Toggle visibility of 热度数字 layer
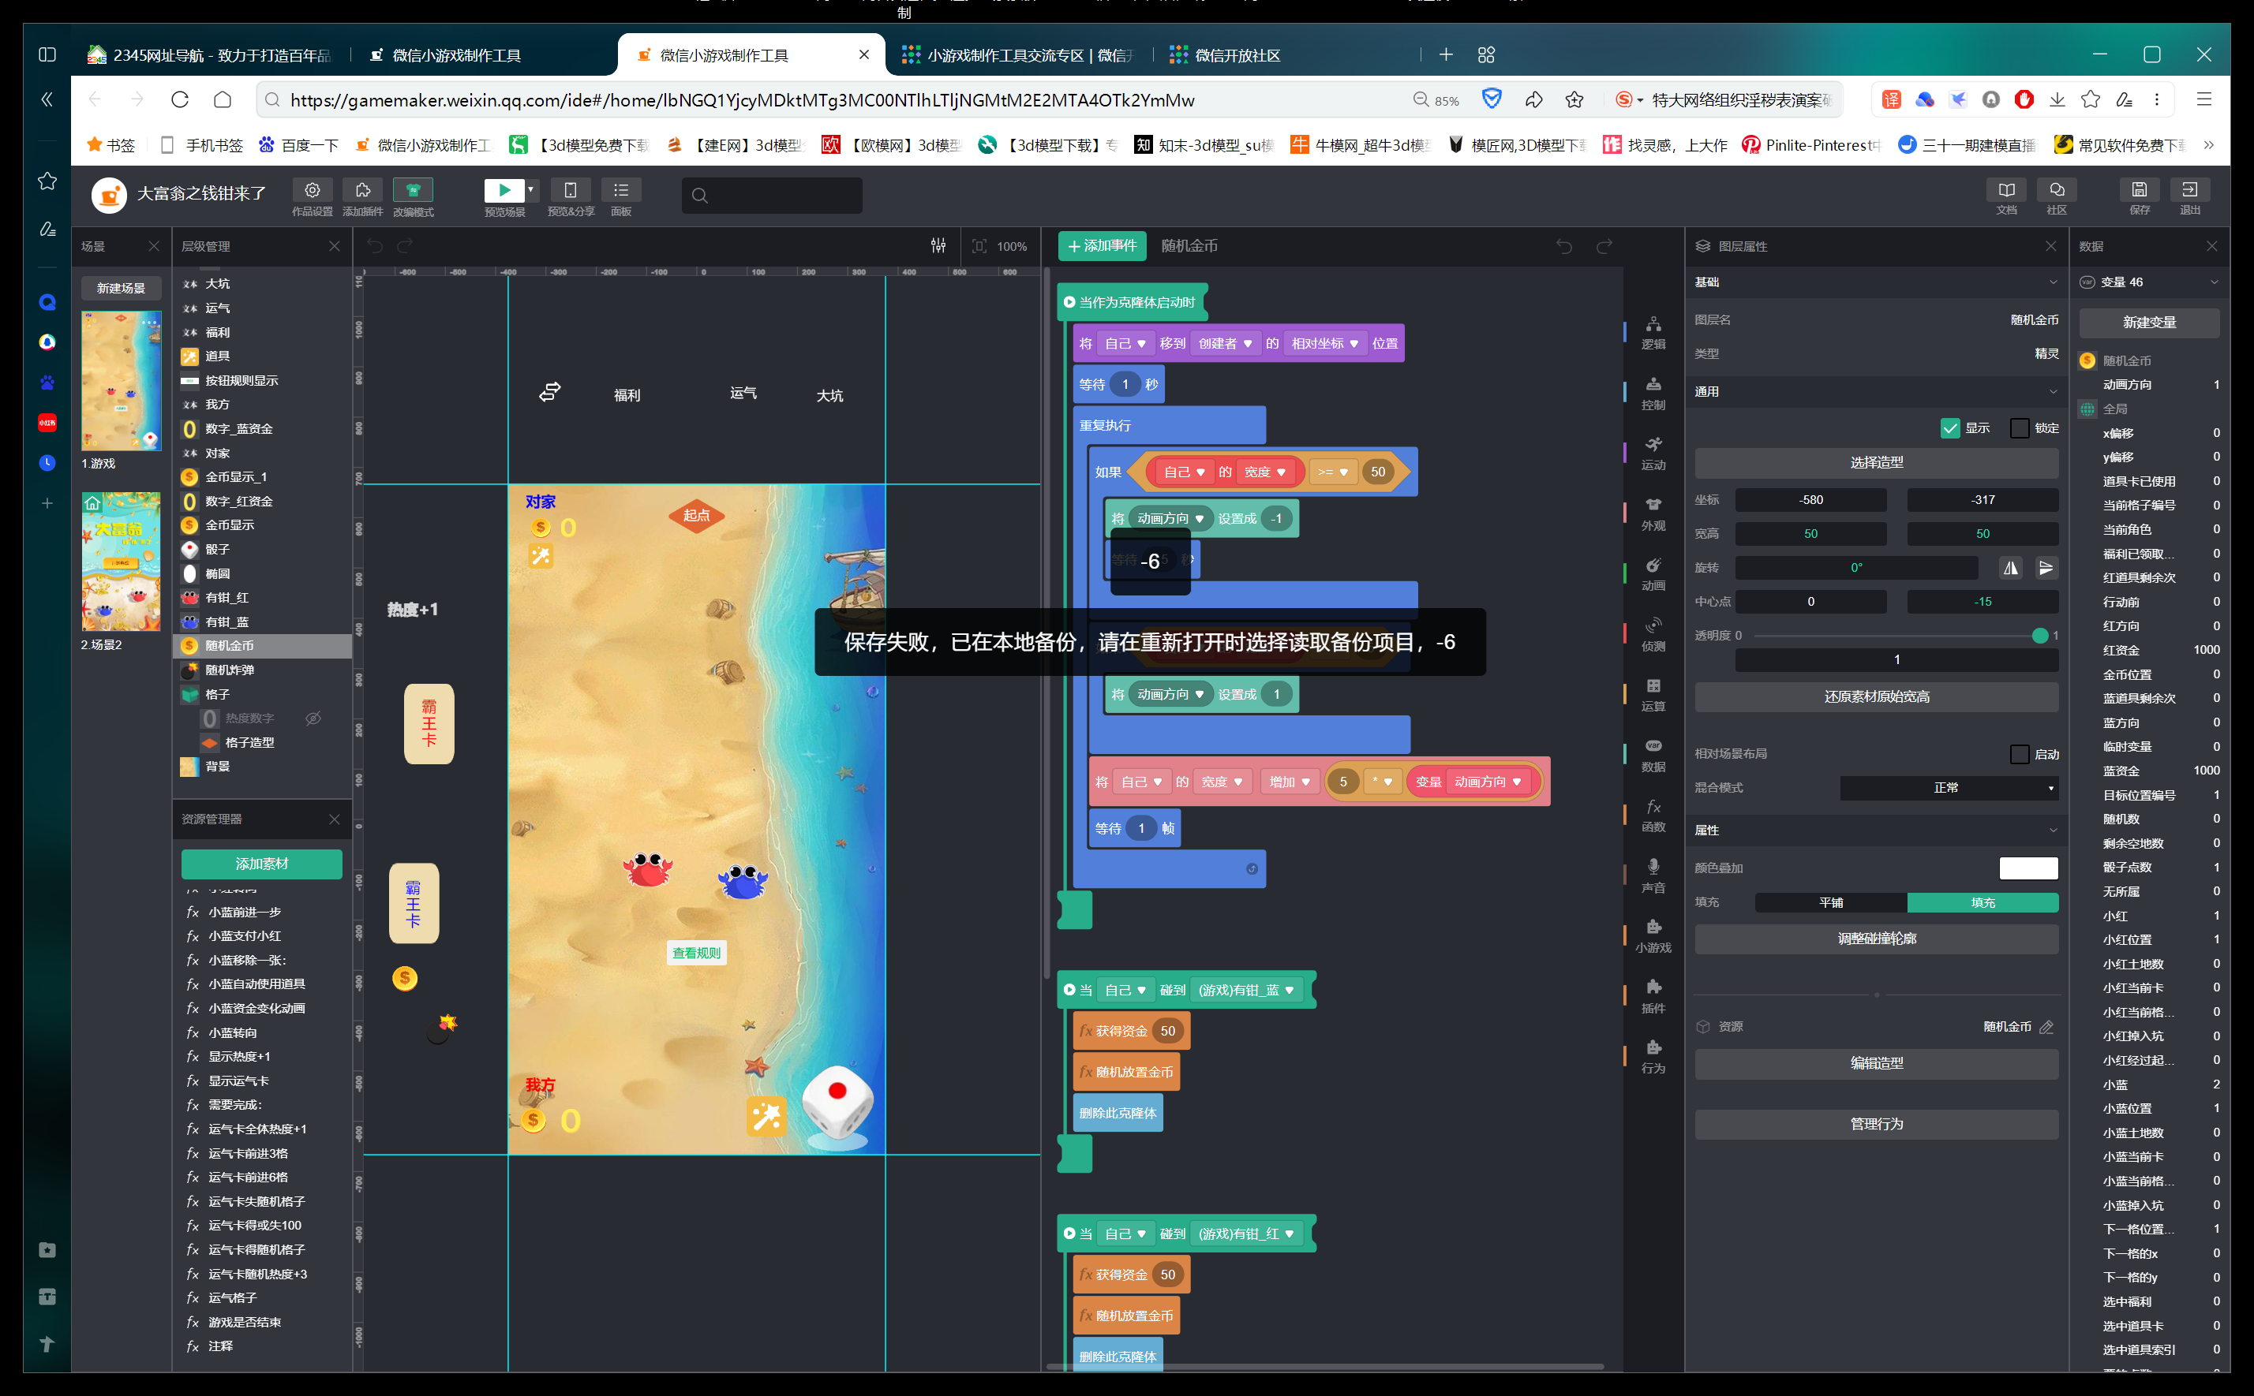Screen dimensions: 2254x1396 (x=313, y=719)
